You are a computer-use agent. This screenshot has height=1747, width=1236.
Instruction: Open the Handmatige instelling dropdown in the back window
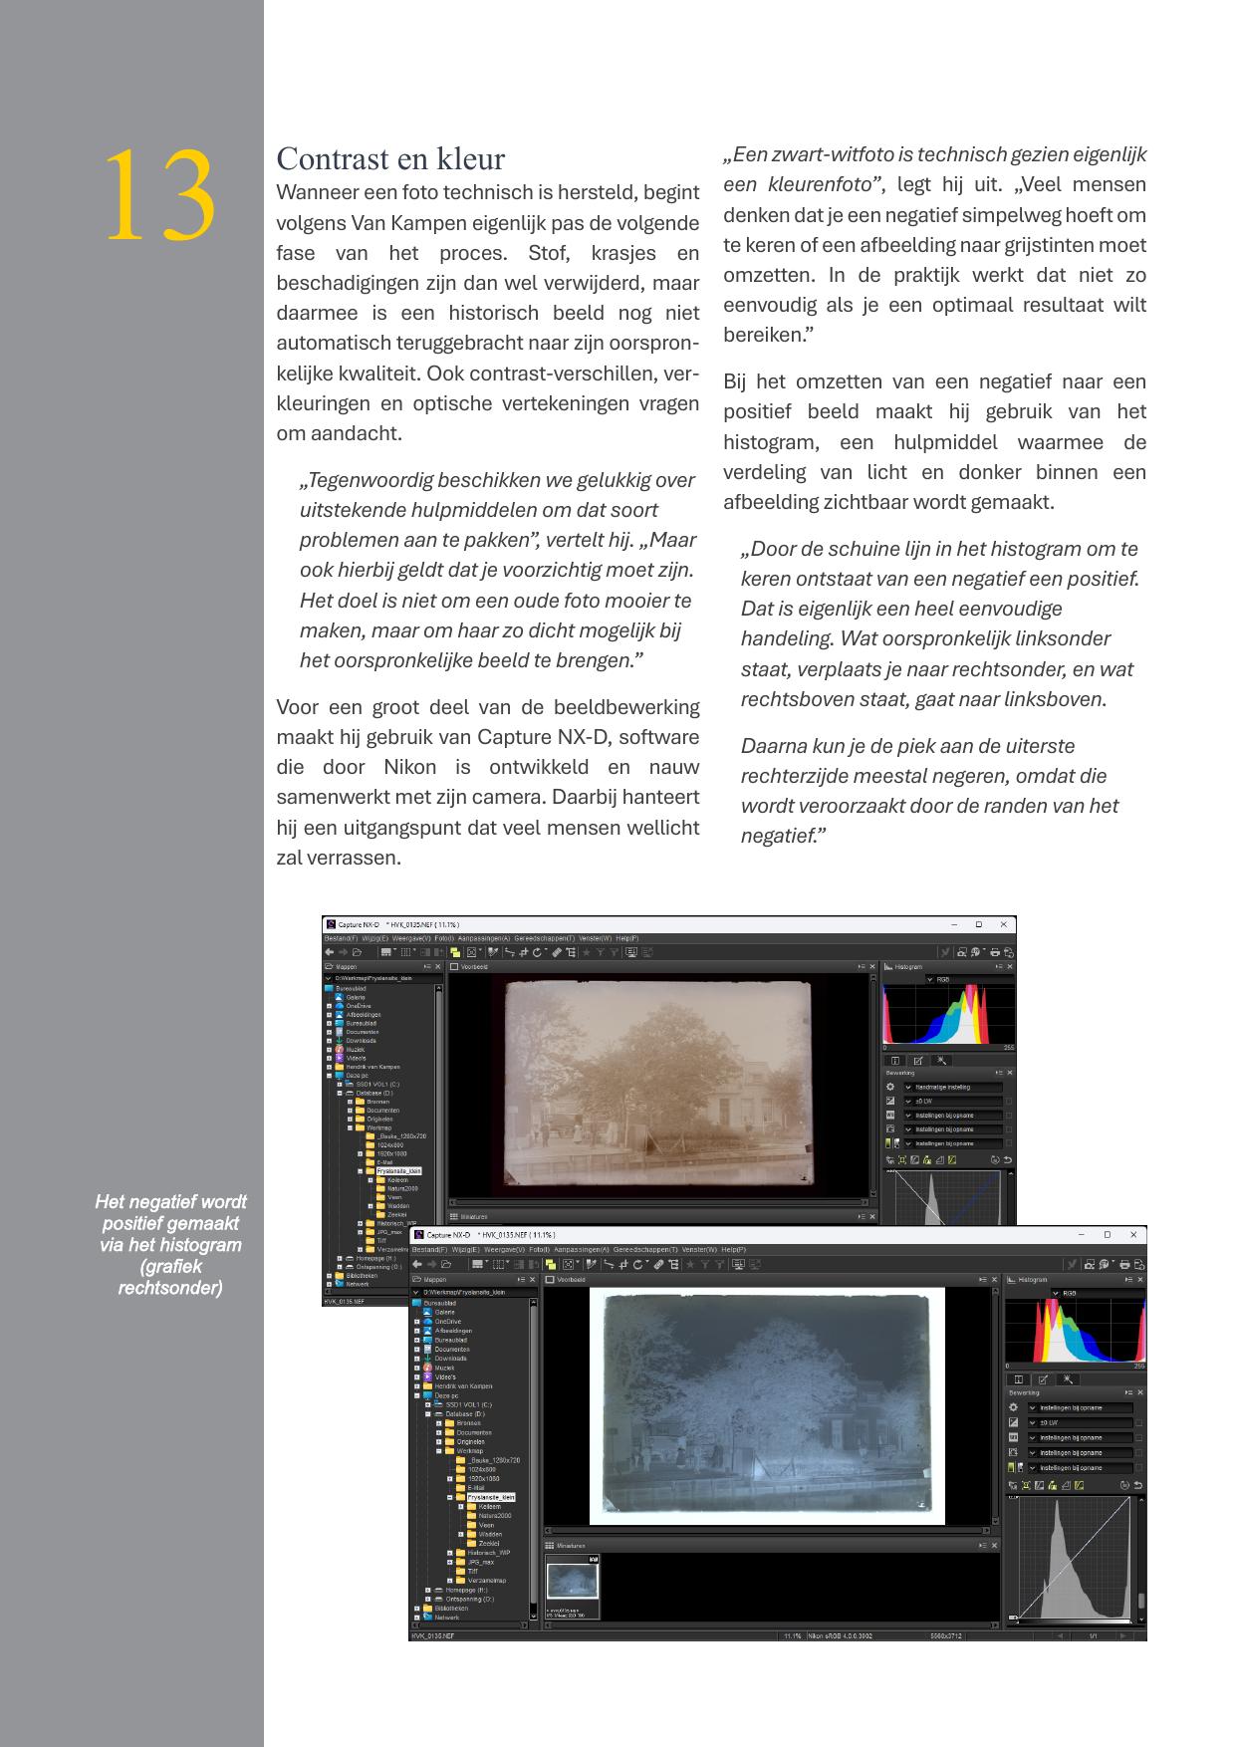[953, 1088]
